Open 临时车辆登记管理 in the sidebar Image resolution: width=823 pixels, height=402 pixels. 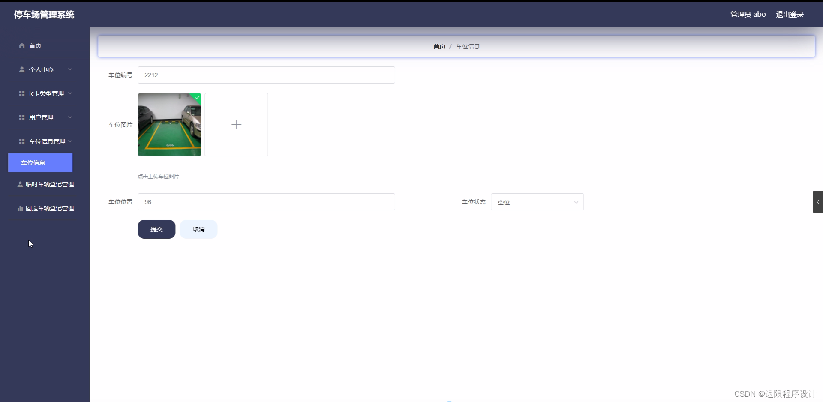point(42,184)
